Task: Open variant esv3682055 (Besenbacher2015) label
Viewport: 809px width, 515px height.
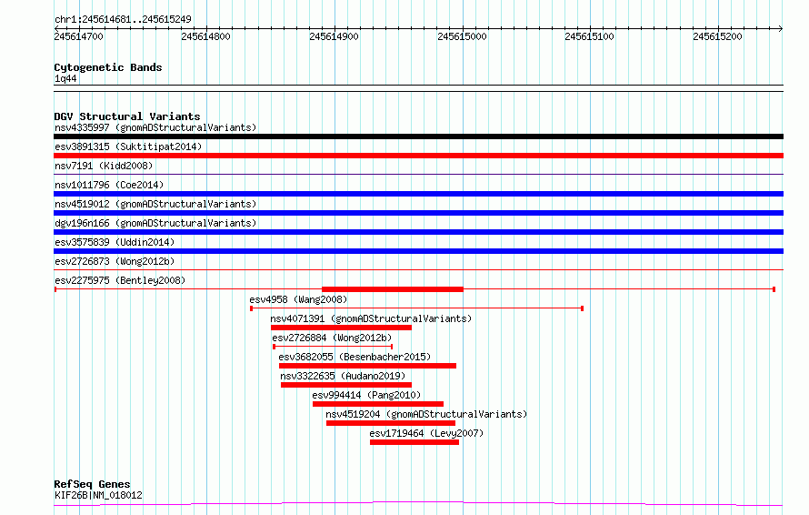Action: pos(355,357)
